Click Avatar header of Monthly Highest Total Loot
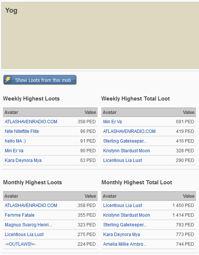 click(x=110, y=196)
